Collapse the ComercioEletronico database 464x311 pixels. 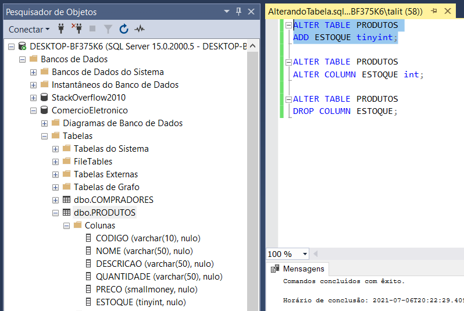(34, 110)
